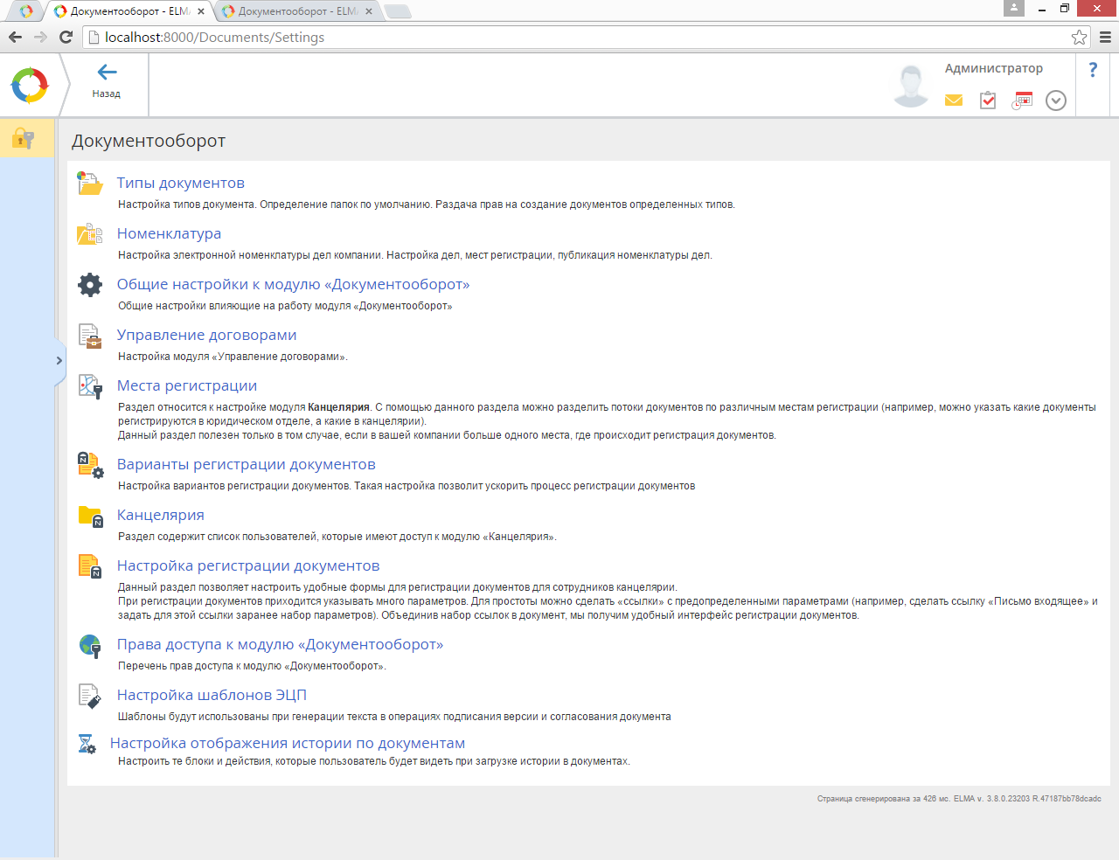Image resolution: width=1119 pixels, height=860 pixels.
Task: Open Управление договорами link
Action: (206, 335)
